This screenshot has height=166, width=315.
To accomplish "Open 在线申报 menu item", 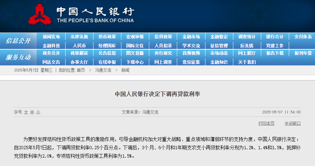I will pos(107,62).
